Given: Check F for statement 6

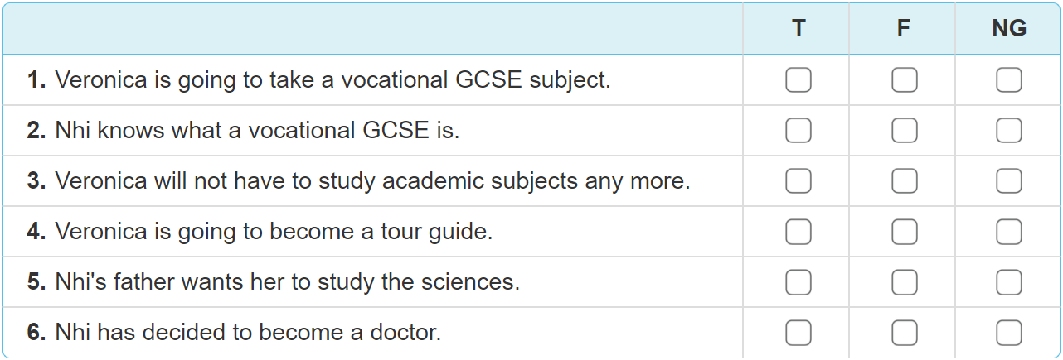Looking at the screenshot, I should tap(904, 333).
